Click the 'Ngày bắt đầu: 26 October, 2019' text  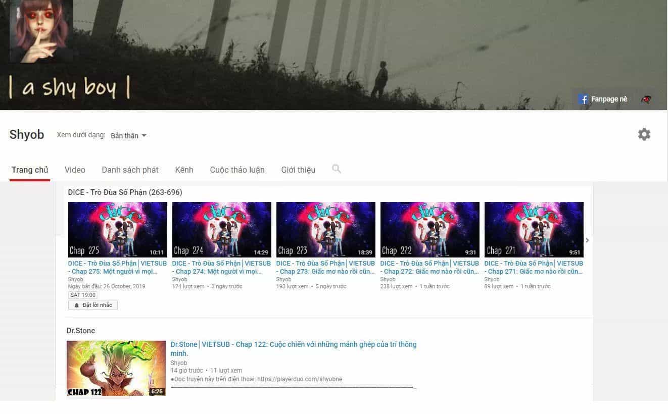[107, 286]
